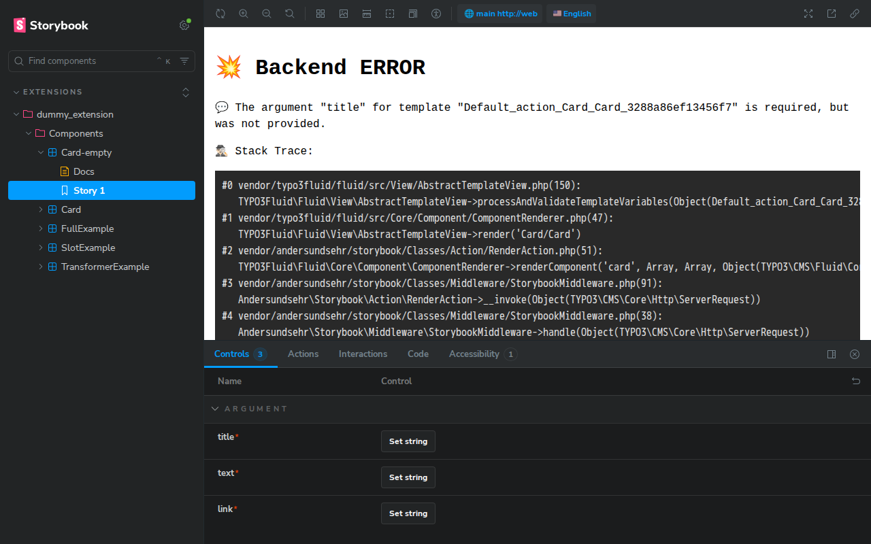Click stack trace line #3 StorybookMiddleware.php(91)
Viewport: 871px width, 544px height.
click(x=442, y=283)
